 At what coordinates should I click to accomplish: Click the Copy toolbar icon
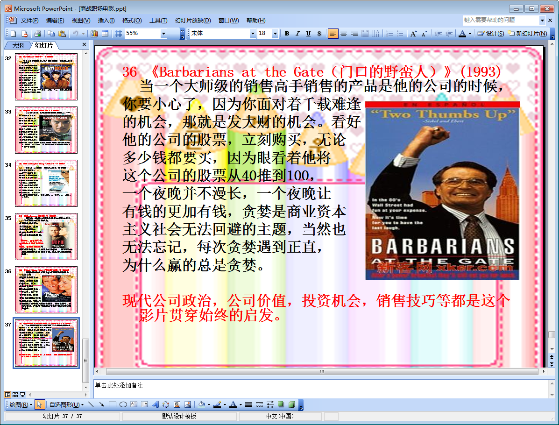coord(51,34)
